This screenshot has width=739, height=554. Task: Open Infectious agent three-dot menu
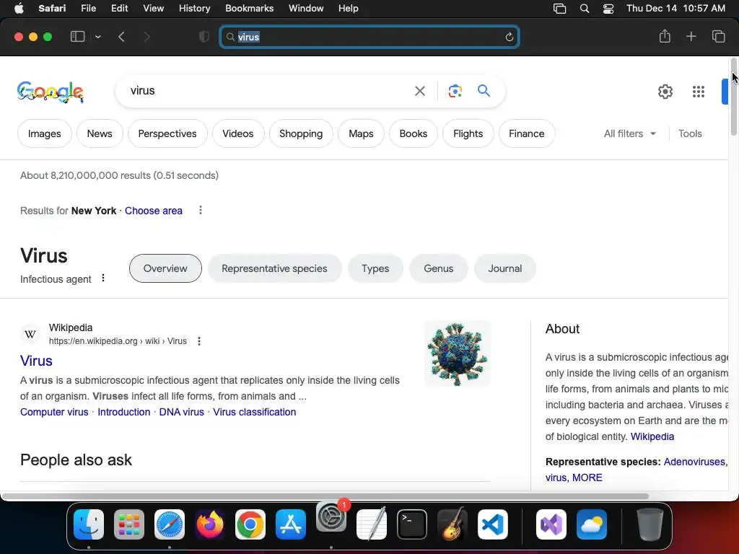(102, 278)
